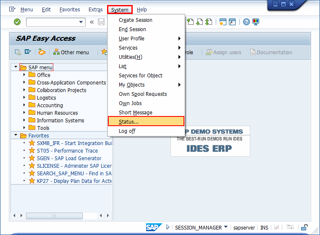The height and width of the screenshot is (235, 320).
Task: Expand the Accounting folder
Action: tap(24, 105)
